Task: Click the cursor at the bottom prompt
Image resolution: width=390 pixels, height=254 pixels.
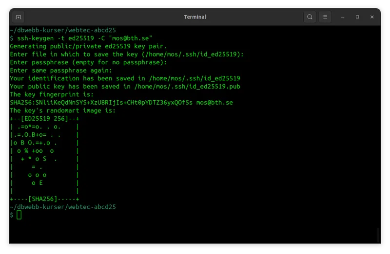Action: pyautogui.click(x=19, y=215)
